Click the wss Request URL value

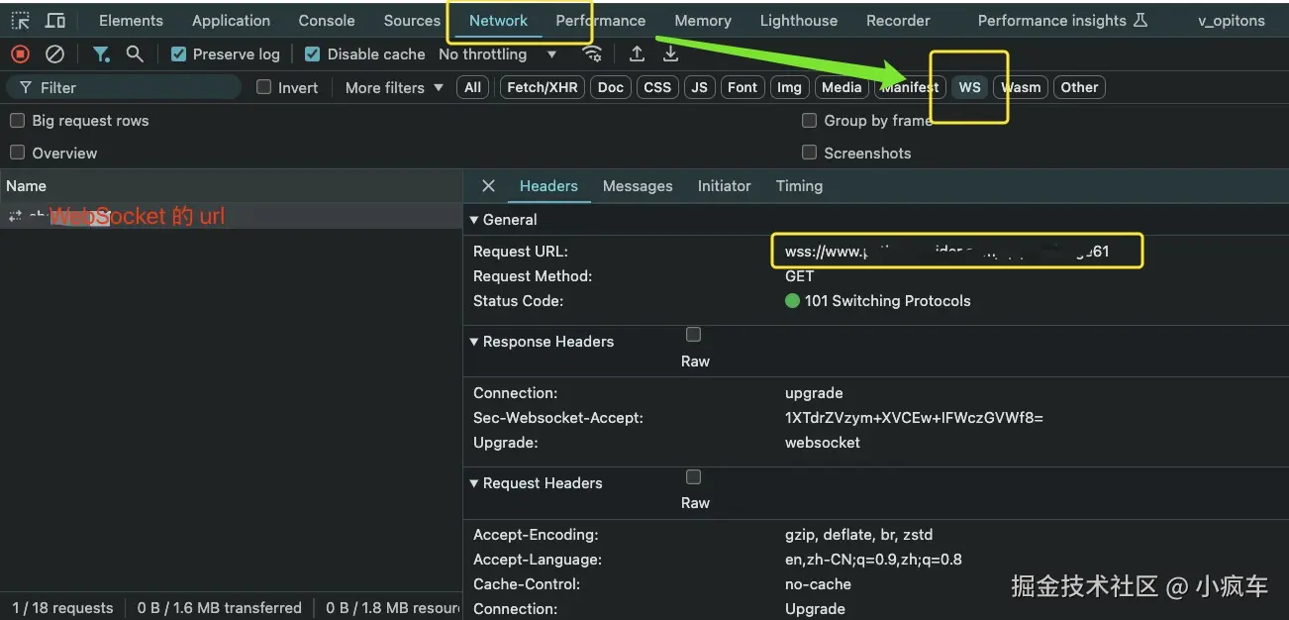(x=947, y=252)
